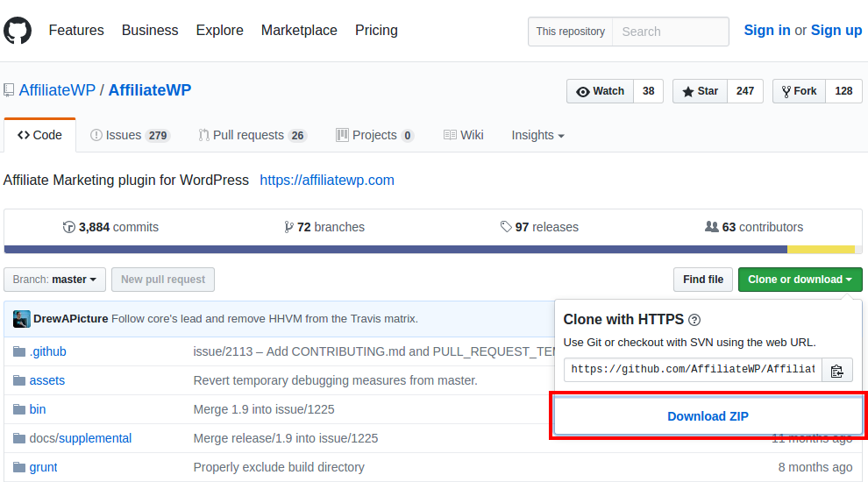Click the This repository search scope label
Viewport: 868px width, 482px height.
point(571,32)
